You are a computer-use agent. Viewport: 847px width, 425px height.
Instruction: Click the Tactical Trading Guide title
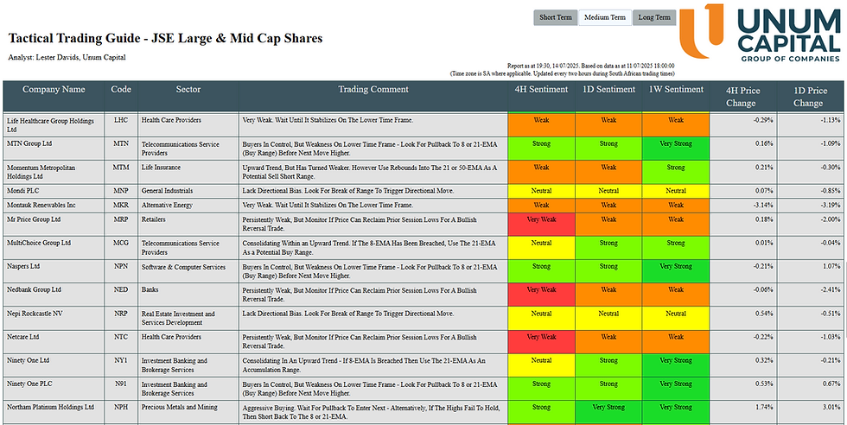point(165,39)
